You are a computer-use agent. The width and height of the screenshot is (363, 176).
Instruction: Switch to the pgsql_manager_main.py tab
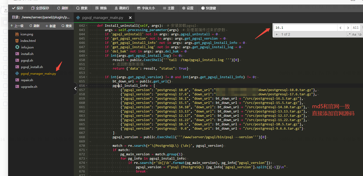click(x=103, y=18)
